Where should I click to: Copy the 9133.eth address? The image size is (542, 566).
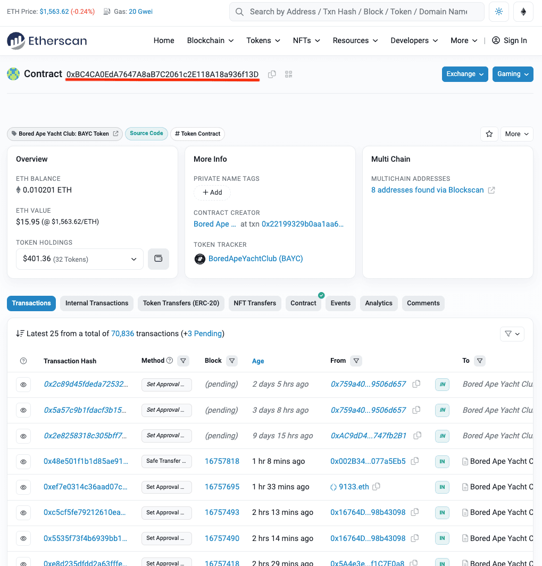click(377, 487)
